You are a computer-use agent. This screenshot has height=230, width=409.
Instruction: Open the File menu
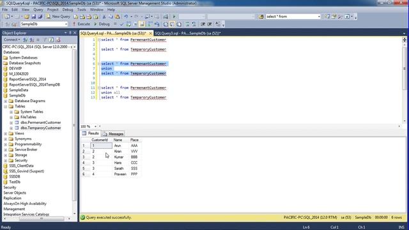4,10
